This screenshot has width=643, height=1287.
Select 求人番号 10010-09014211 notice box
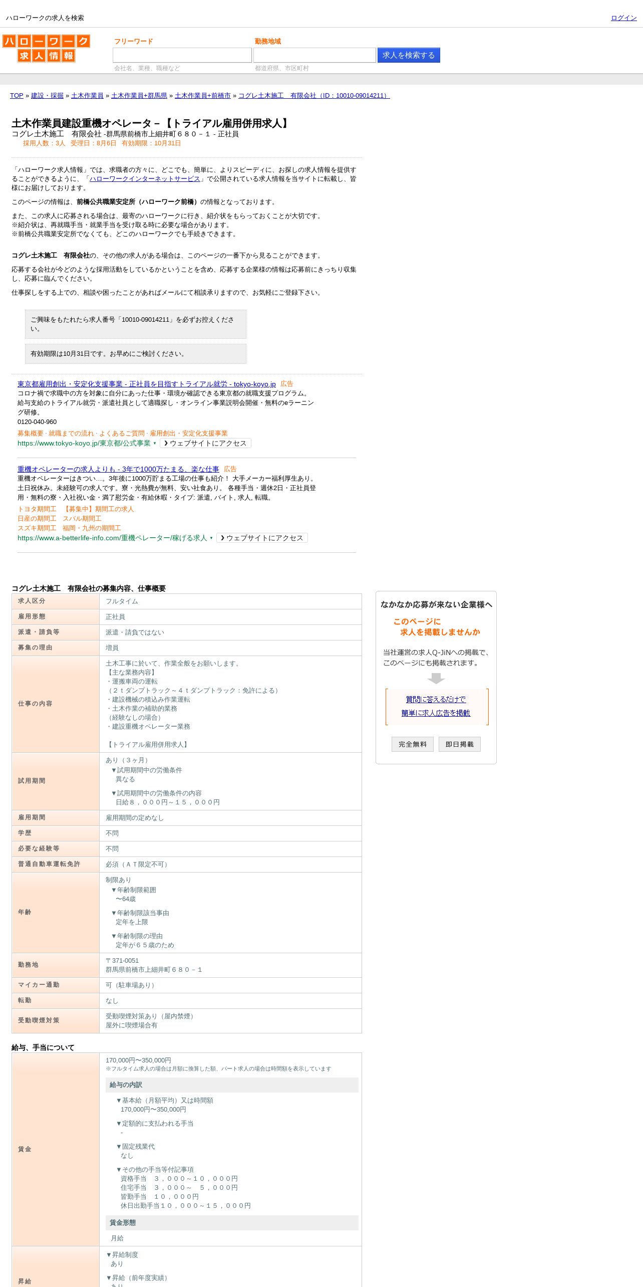136,324
